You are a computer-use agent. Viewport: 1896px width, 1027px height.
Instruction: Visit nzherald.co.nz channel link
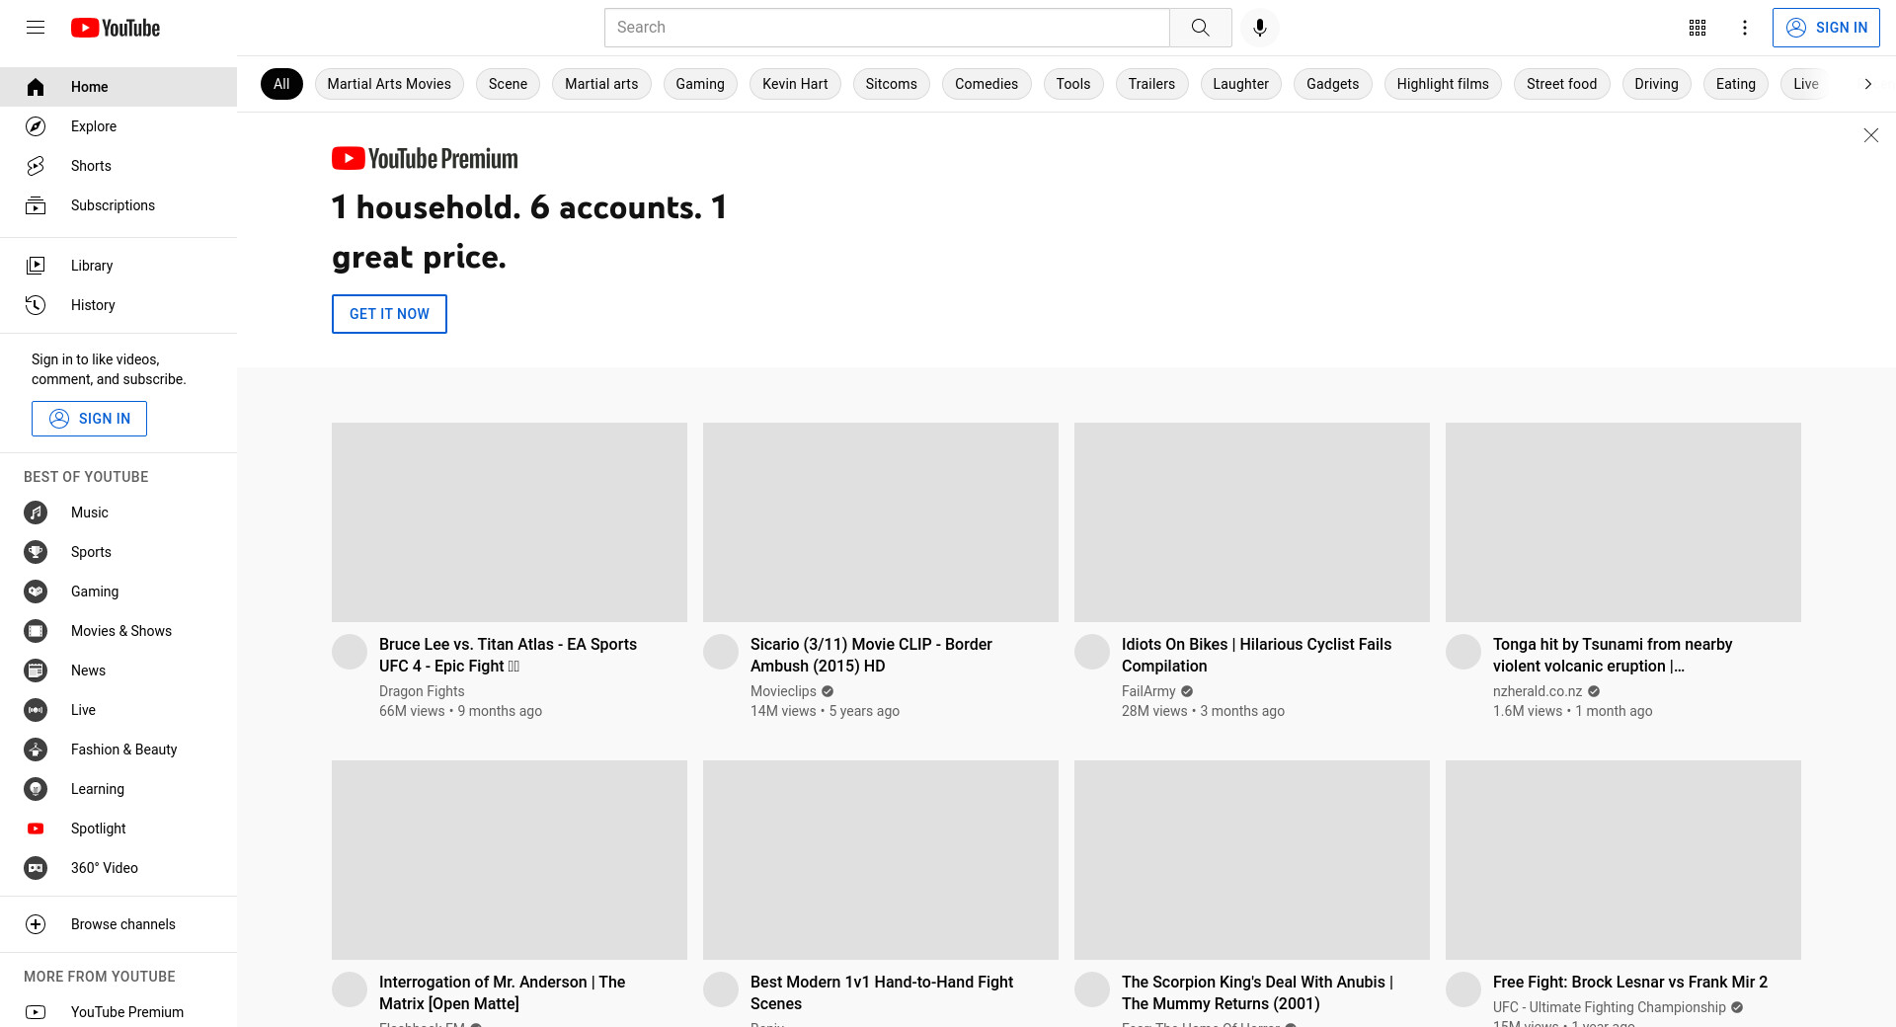(x=1538, y=691)
